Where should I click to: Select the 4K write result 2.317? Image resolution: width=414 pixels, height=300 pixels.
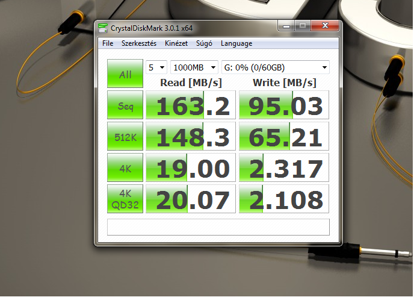[284, 167]
